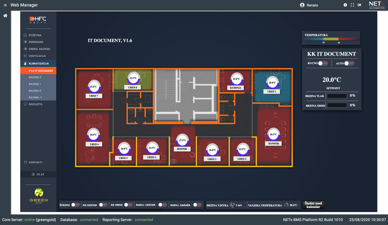This screenshot has width=388, height=225.
Task: Click the Ured 7 temperature gauge
Action: pyautogui.click(x=94, y=87)
